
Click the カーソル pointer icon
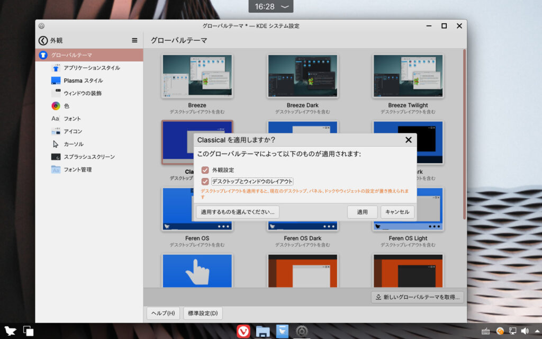(x=56, y=144)
